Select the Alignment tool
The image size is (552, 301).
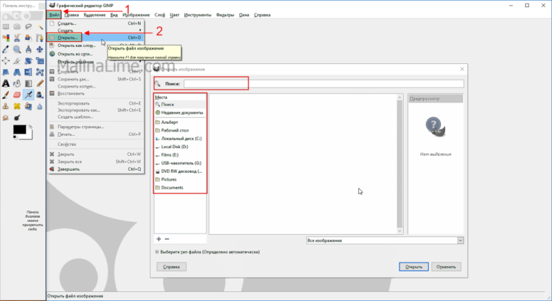click(6, 61)
